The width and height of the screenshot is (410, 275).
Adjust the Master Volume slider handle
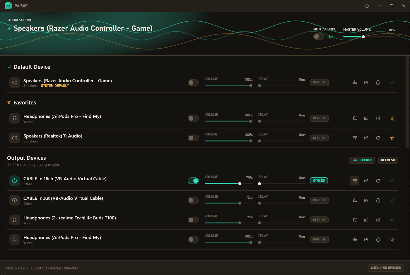coord(363,37)
